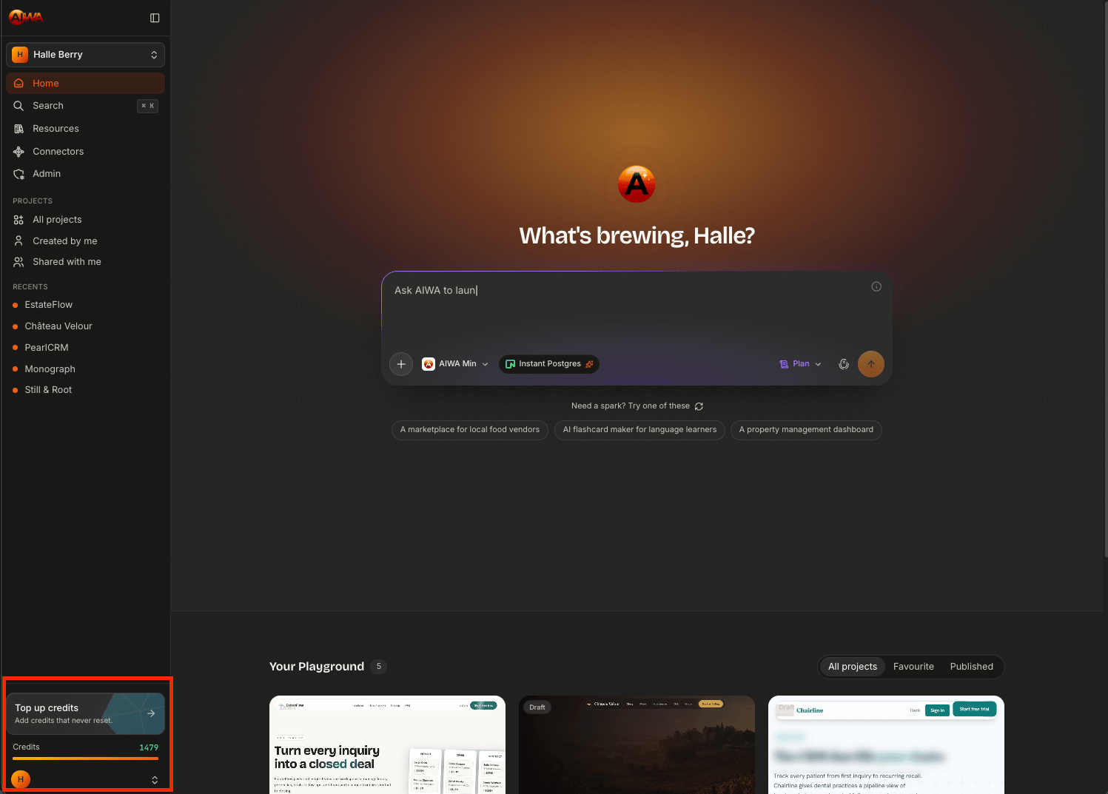The height and width of the screenshot is (794, 1108).
Task: Click the large AIWA logo above greeting
Action: (x=637, y=185)
